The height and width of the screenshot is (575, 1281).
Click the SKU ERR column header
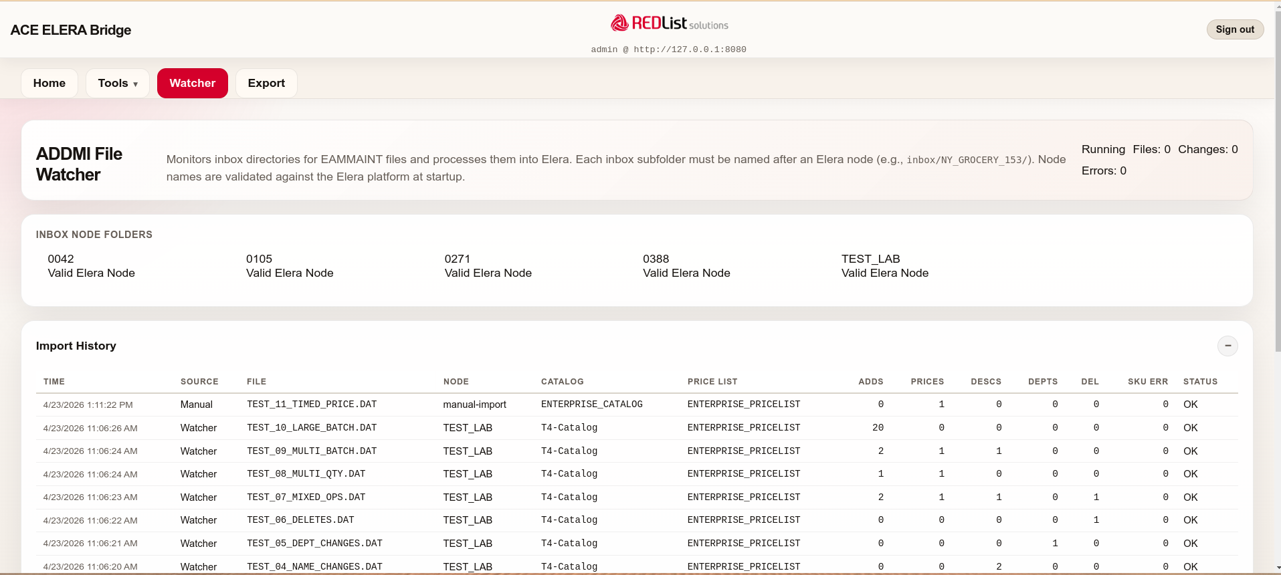click(x=1148, y=382)
